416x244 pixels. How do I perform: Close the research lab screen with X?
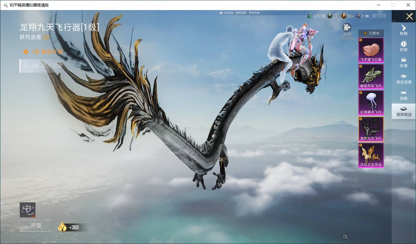click(x=409, y=16)
